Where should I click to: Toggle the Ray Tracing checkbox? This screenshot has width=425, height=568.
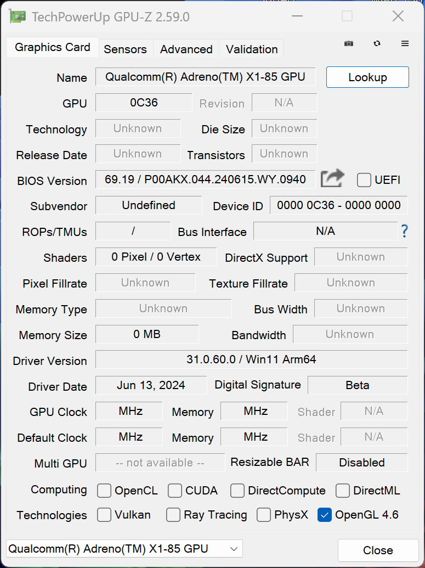click(173, 515)
